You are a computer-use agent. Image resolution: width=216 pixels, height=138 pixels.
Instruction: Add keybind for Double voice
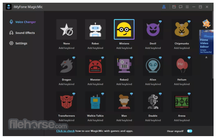(x=153, y=120)
